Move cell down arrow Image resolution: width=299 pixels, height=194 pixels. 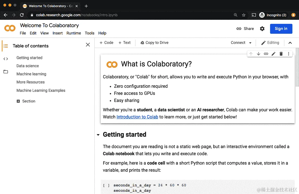point(258,54)
